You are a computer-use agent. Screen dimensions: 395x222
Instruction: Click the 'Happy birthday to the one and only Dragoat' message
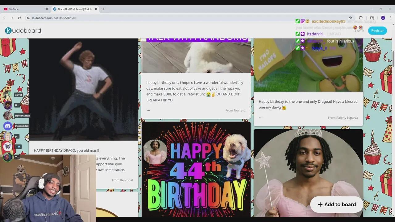click(x=308, y=105)
